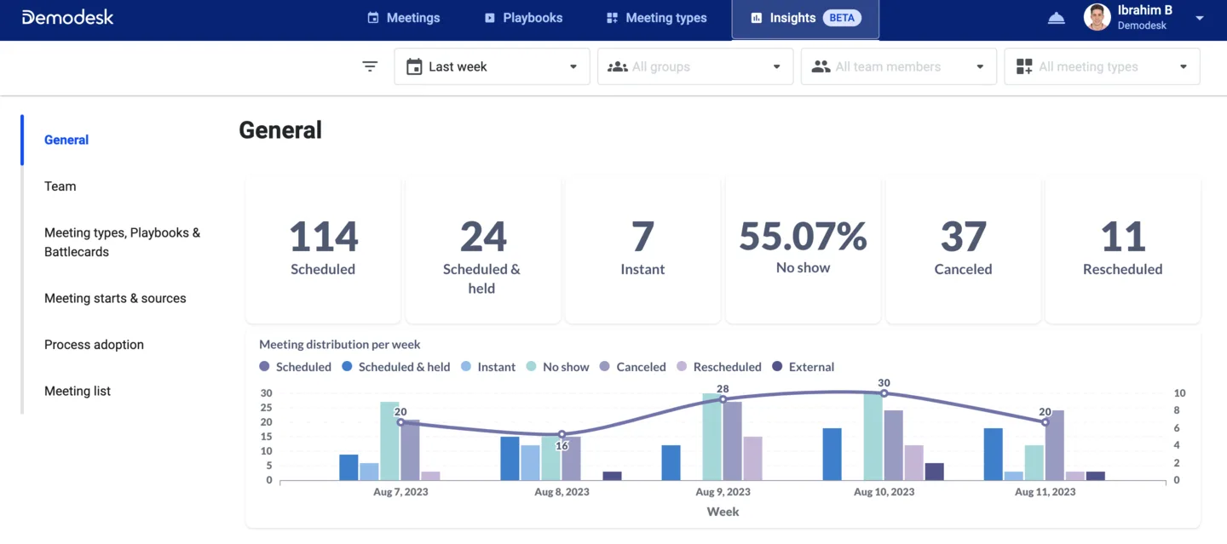The height and width of the screenshot is (544, 1227).
Task: Select Meeting types, Playbooks & Battlecards
Action: tap(123, 243)
